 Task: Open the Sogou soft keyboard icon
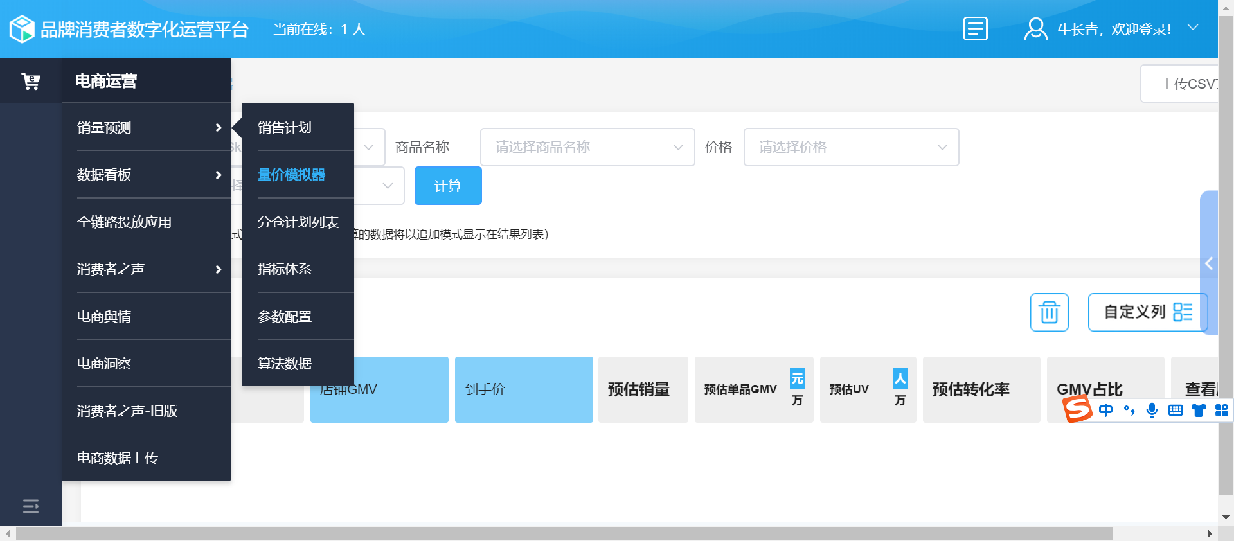point(1176,410)
